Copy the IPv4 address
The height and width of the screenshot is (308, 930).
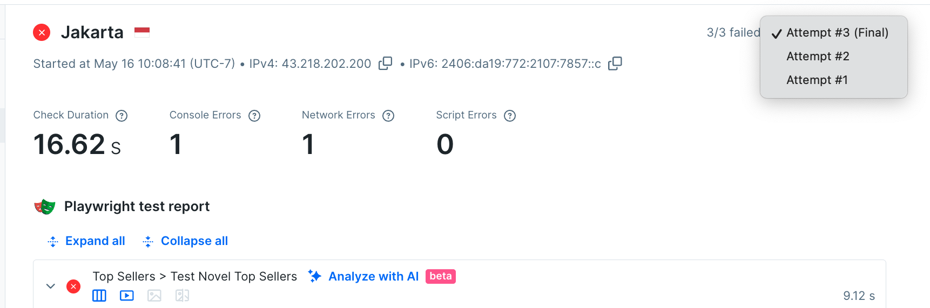(385, 64)
